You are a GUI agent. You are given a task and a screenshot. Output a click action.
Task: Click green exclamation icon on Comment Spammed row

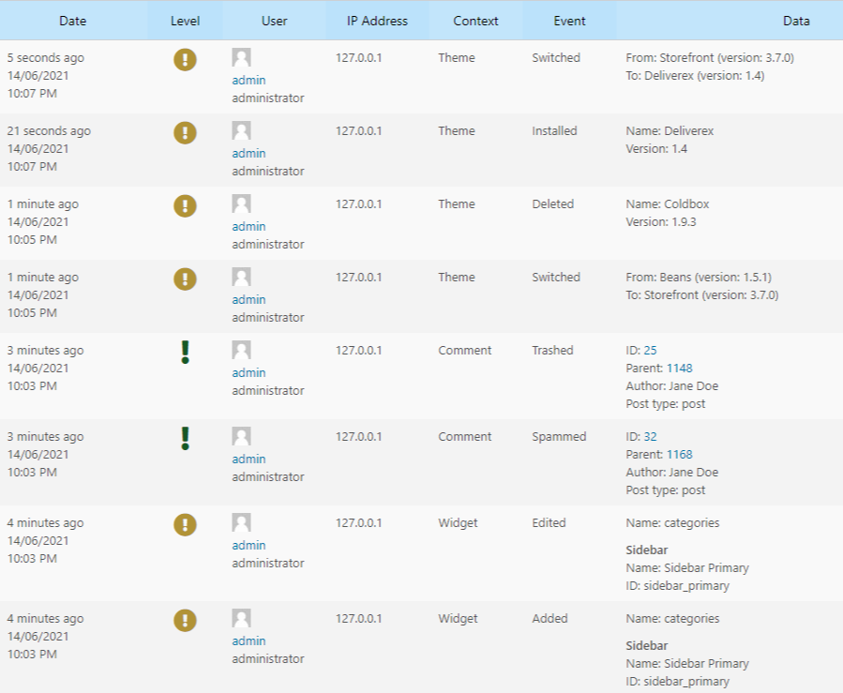185,439
